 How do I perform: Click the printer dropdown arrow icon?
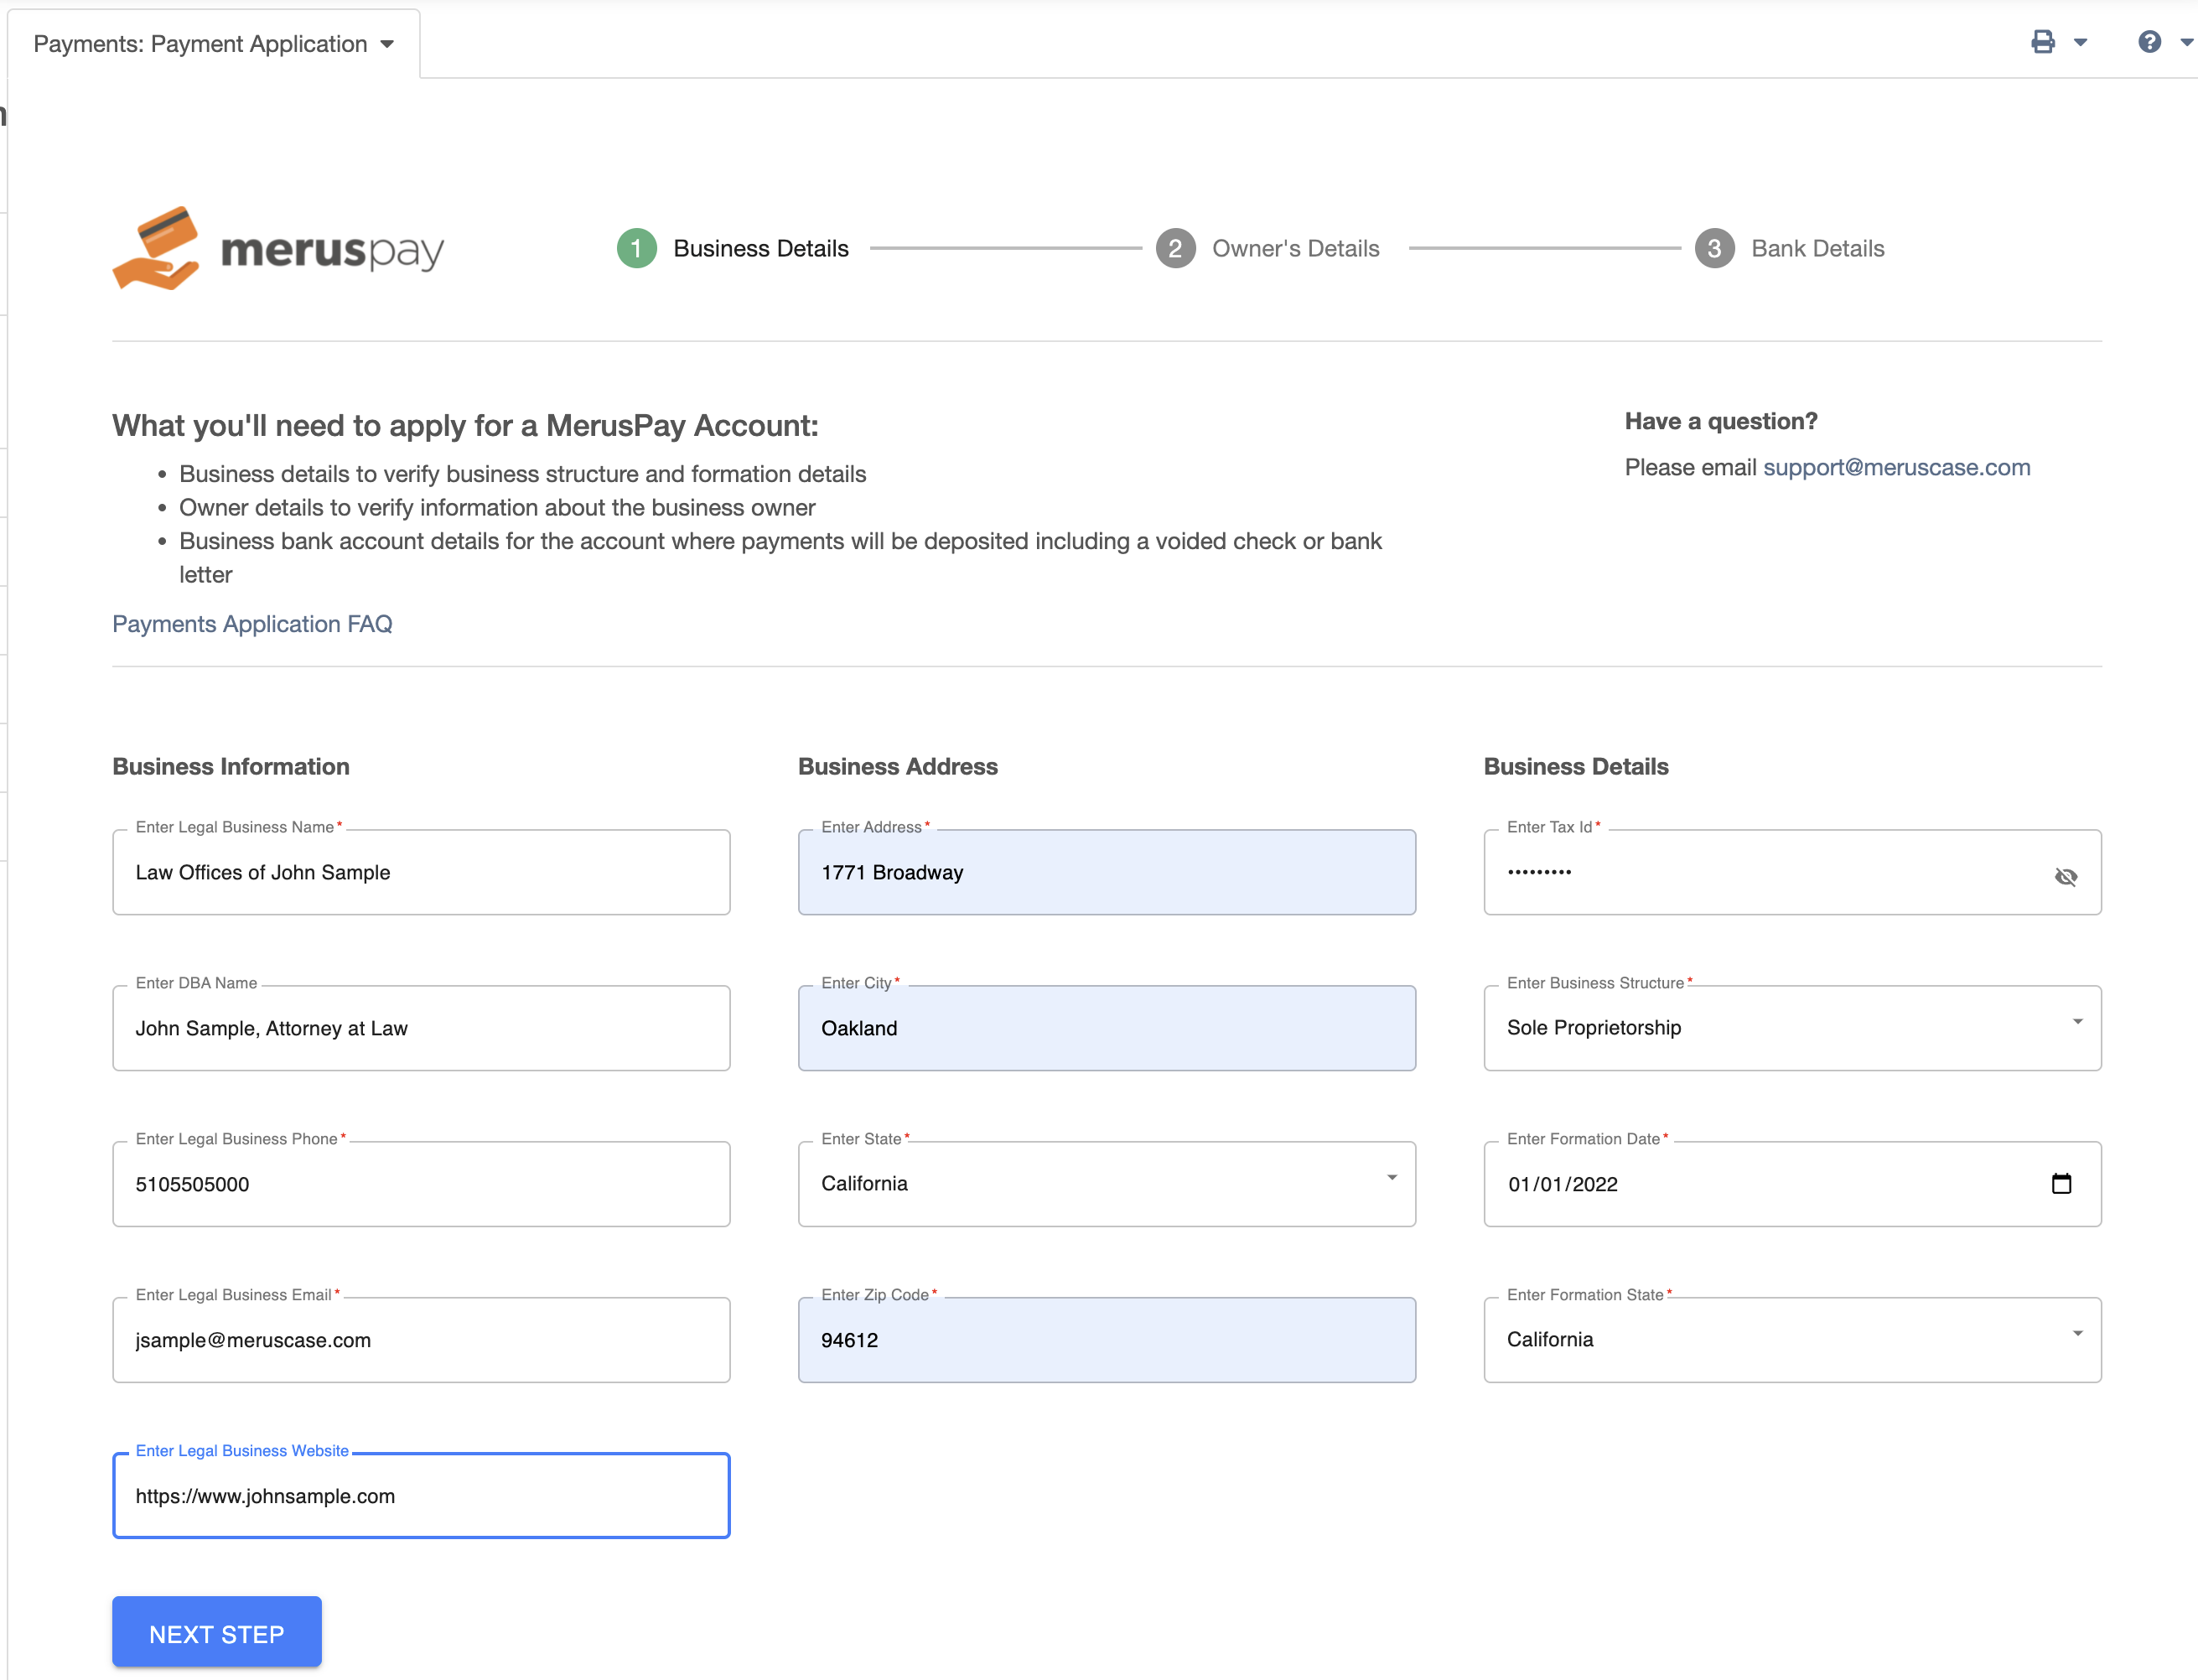pyautogui.click(x=2080, y=43)
